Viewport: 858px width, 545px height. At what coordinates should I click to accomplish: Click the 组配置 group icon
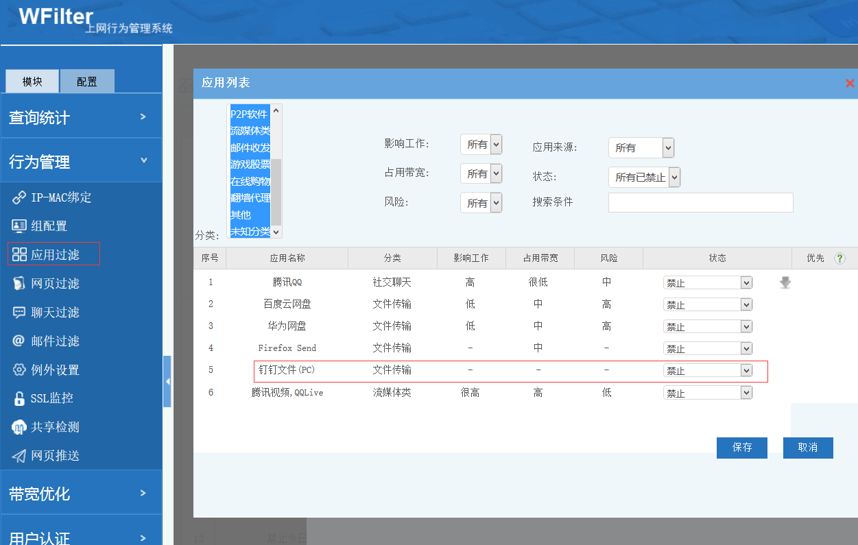[19, 226]
